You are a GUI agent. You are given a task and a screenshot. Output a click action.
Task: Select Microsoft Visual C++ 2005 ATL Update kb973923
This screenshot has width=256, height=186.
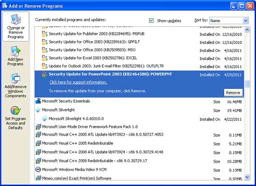(103, 135)
